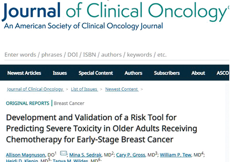Click the email envelope icon after Allison Magnuson
The height and width of the screenshot is (162, 233).
coord(63,153)
